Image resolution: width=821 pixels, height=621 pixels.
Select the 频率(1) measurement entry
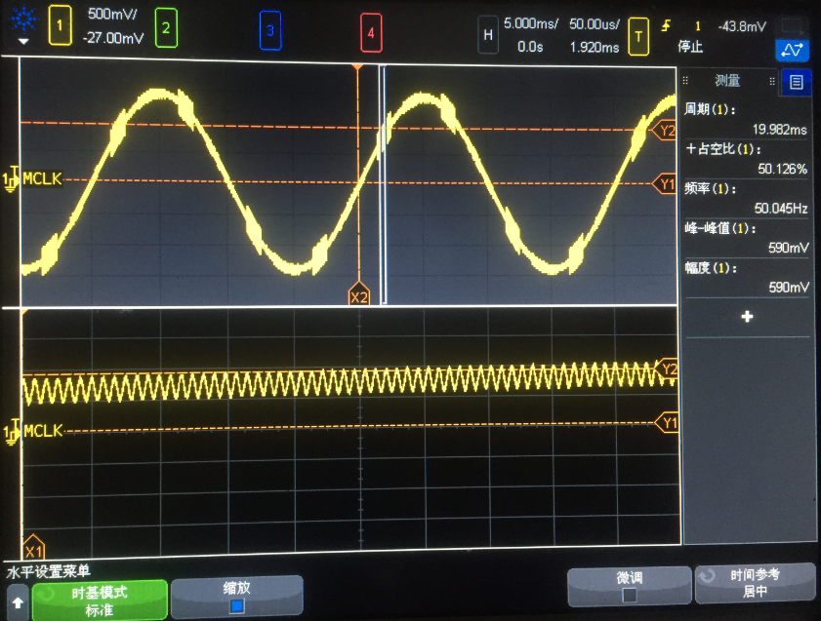pyautogui.click(x=747, y=198)
